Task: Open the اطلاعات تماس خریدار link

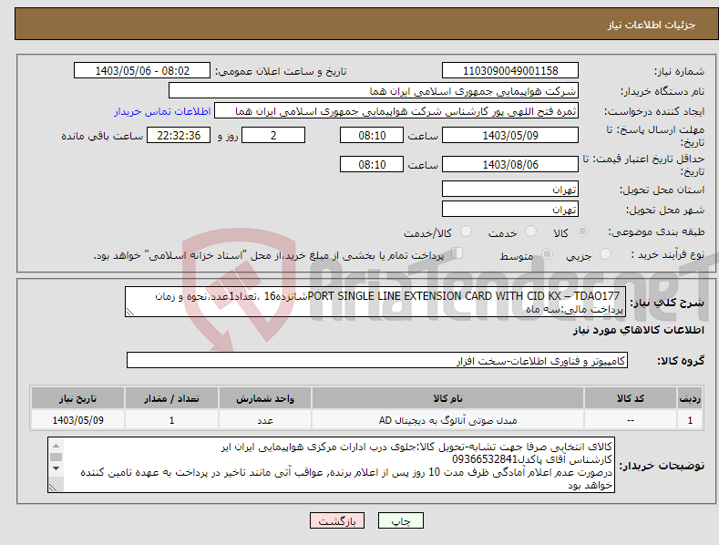Action: pyautogui.click(x=162, y=111)
